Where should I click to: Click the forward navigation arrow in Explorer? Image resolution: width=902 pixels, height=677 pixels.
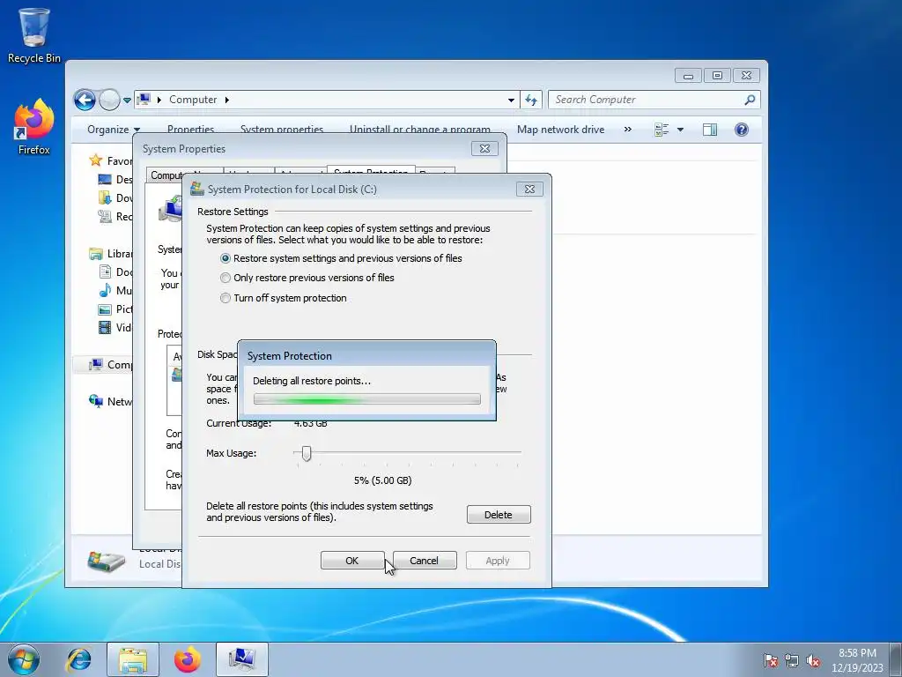pyautogui.click(x=109, y=100)
